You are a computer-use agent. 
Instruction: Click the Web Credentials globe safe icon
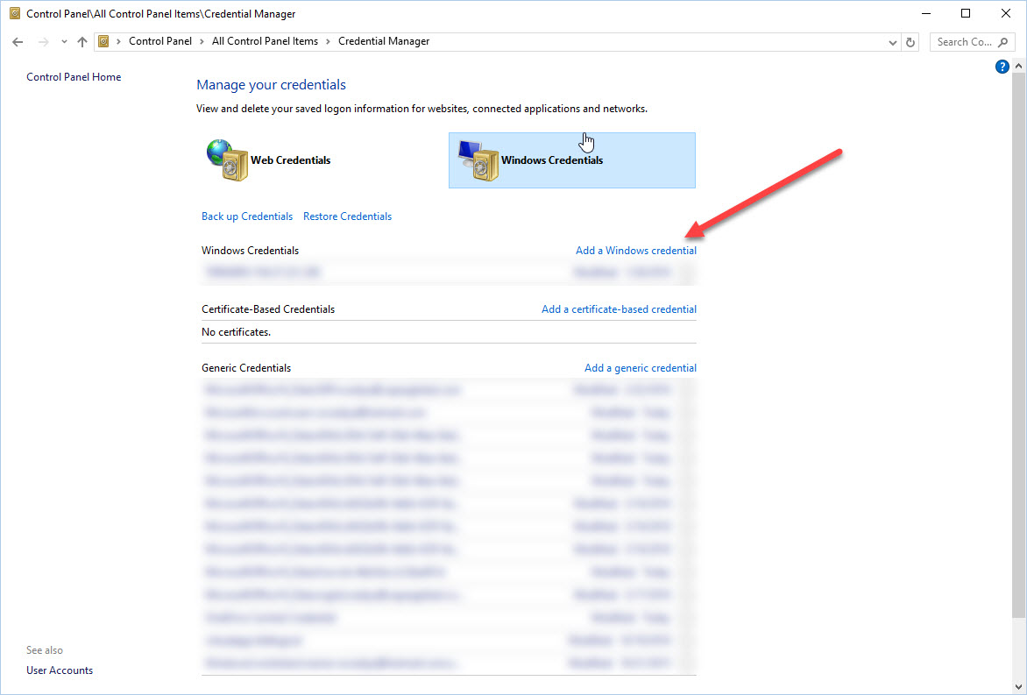(227, 160)
